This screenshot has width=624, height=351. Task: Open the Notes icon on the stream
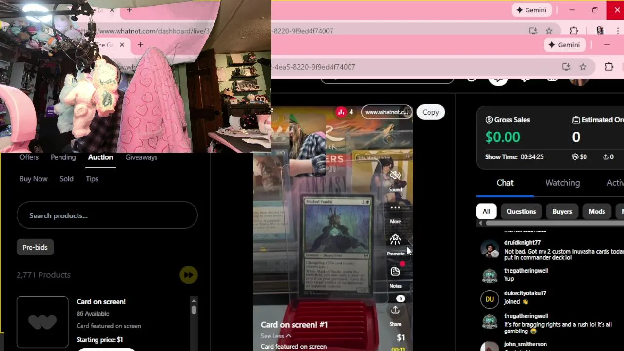tap(395, 272)
